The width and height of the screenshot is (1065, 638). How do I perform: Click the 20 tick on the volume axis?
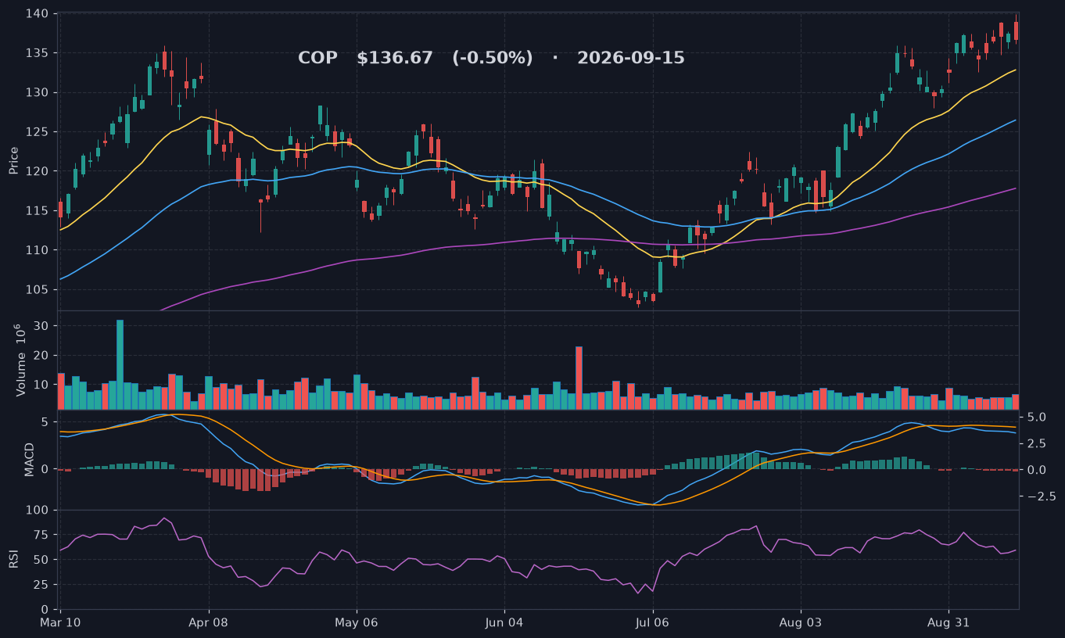[x=41, y=355]
